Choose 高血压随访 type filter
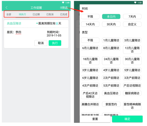147x126 pixels. (x=111, y=93)
